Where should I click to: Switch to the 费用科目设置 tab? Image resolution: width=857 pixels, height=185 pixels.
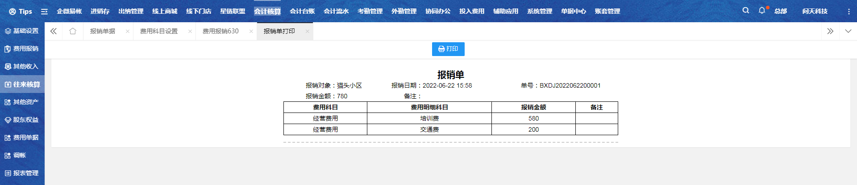pos(159,31)
